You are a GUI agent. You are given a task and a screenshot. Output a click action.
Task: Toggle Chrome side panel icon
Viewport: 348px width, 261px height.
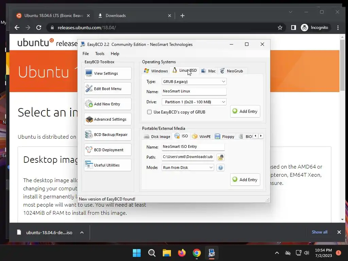pos(293,28)
